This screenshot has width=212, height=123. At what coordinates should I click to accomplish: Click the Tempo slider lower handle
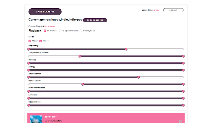click(x=80, y=56)
